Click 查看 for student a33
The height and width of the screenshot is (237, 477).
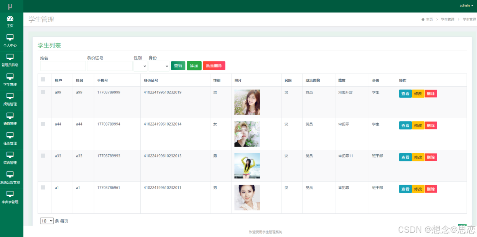[405, 157]
